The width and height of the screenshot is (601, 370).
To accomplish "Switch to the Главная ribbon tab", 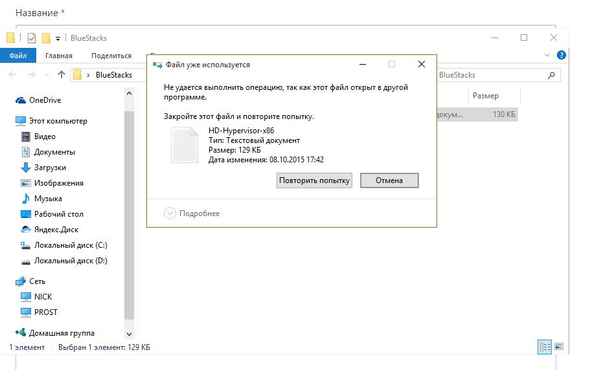I will [59, 56].
